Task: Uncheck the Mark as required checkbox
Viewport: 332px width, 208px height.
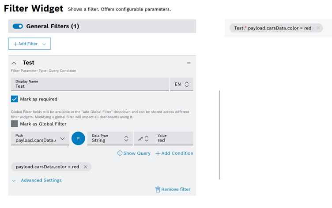Action: [15, 99]
